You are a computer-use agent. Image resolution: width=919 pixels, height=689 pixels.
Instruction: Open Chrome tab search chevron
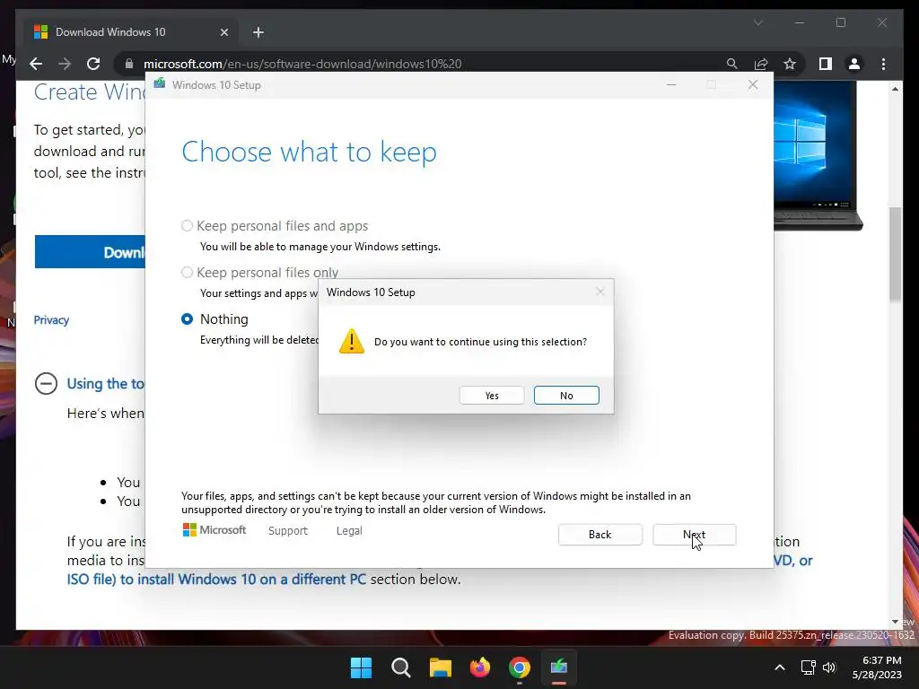coord(757,22)
